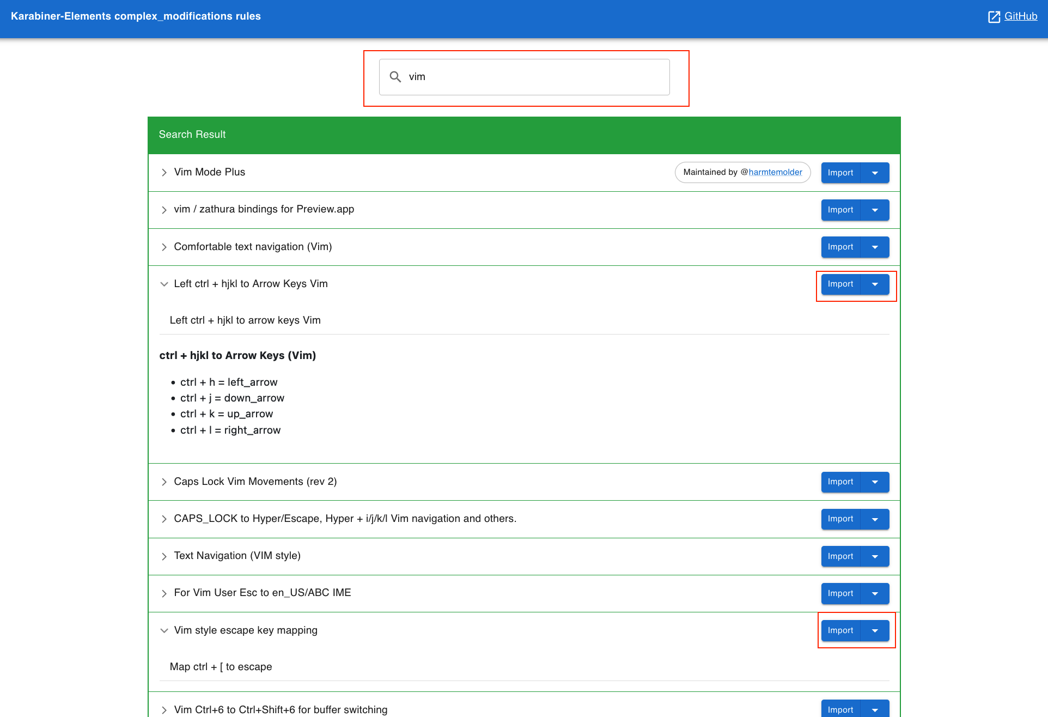Open Import dropdown arrow for Vim Ctrl+6 buffer switching
The height and width of the screenshot is (717, 1048).
(x=875, y=709)
